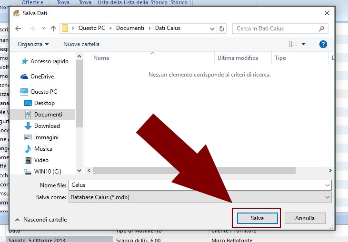Select Documenti in the breadcrumb path
348x242 pixels.
tap(130, 28)
